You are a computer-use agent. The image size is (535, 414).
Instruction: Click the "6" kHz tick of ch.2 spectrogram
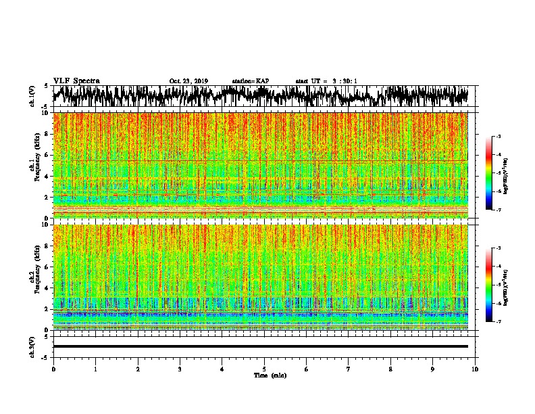point(47,267)
